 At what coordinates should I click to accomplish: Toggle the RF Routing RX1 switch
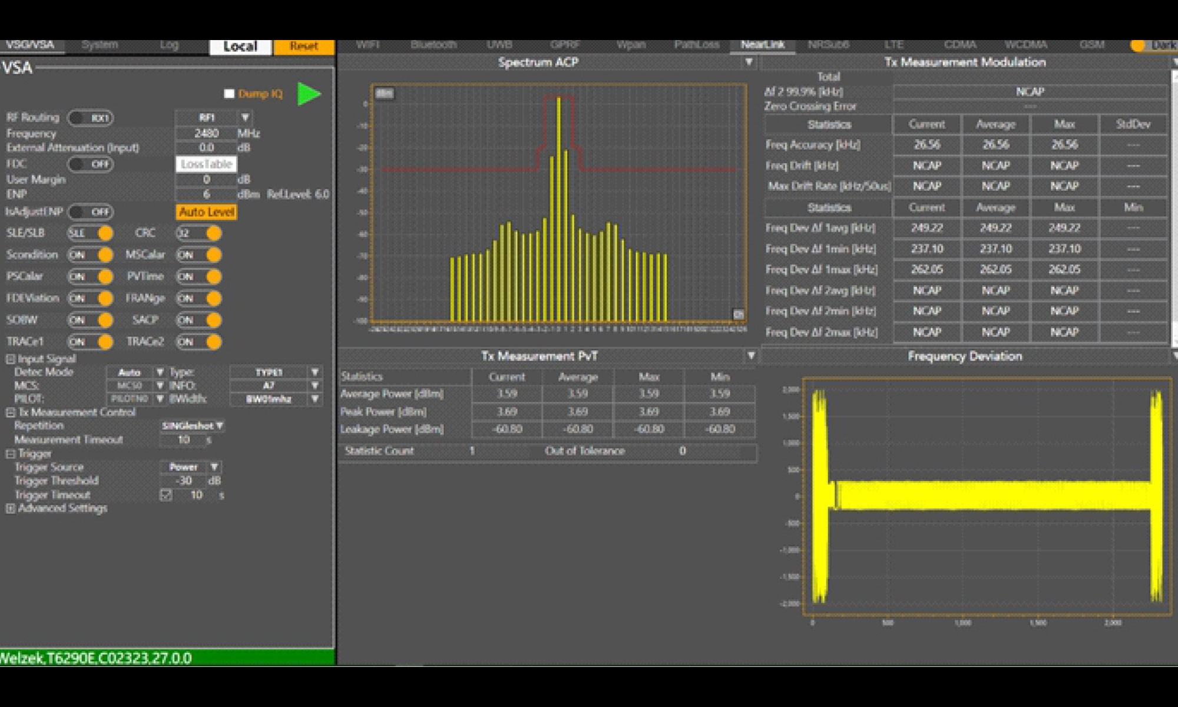(x=90, y=118)
